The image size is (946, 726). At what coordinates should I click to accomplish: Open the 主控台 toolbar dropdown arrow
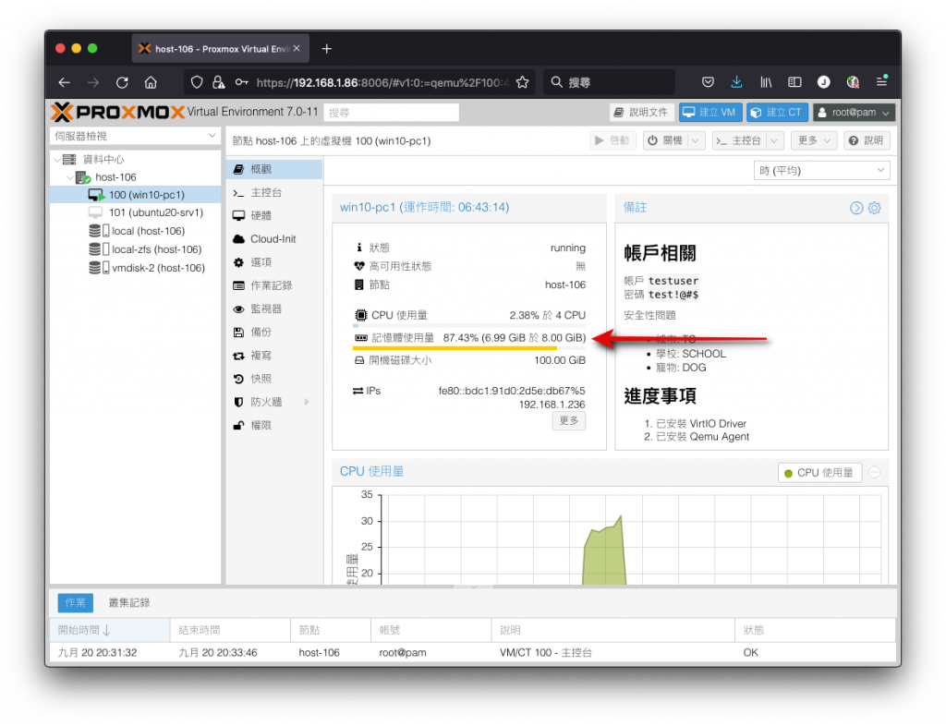(x=775, y=140)
